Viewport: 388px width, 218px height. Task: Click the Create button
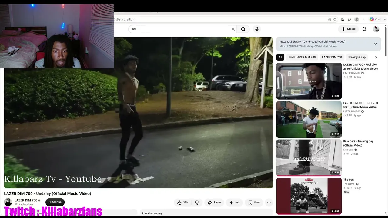pos(348,29)
